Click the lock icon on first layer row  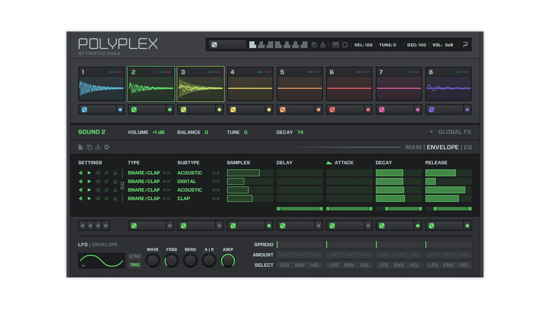pos(115,173)
